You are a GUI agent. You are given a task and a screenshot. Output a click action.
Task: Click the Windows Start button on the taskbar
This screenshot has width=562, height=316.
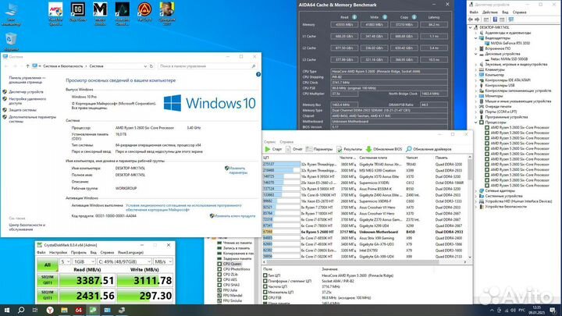coord(7,309)
